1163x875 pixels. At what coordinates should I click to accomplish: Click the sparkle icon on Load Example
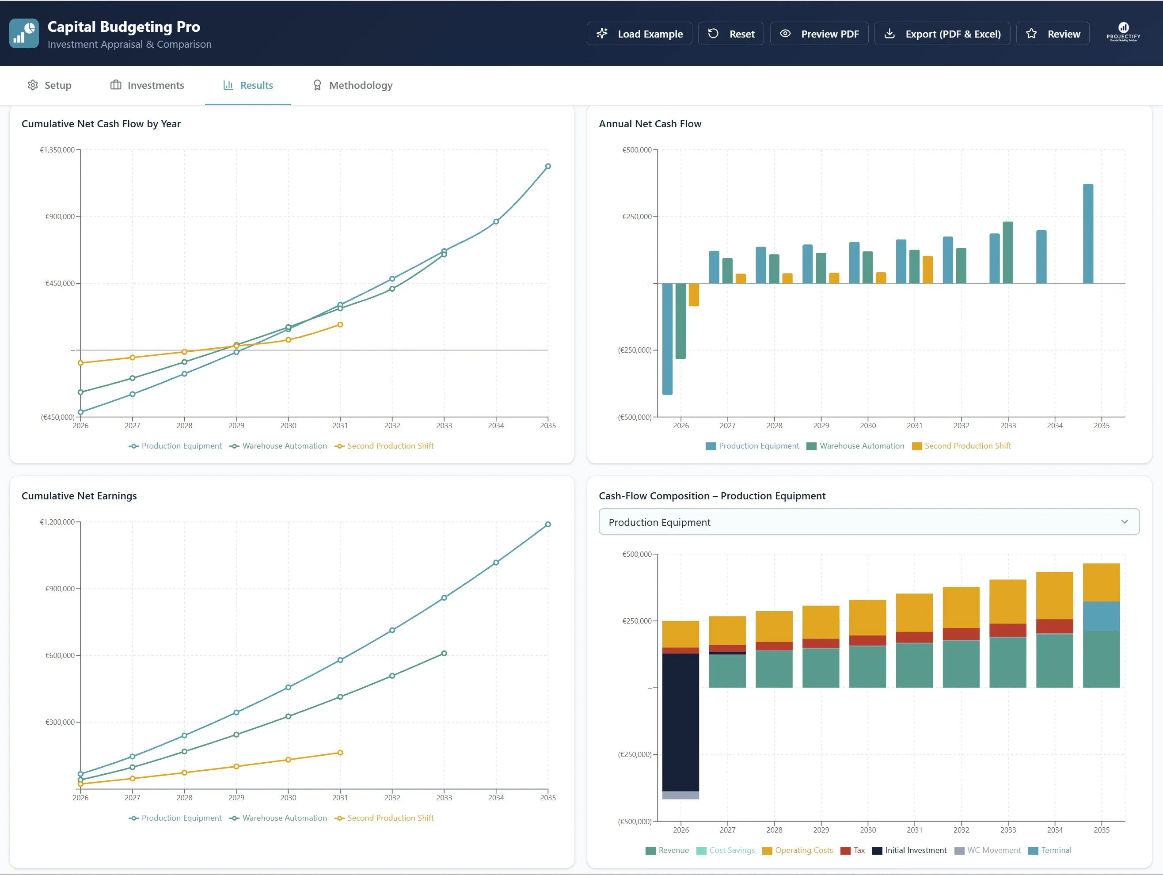click(x=602, y=34)
